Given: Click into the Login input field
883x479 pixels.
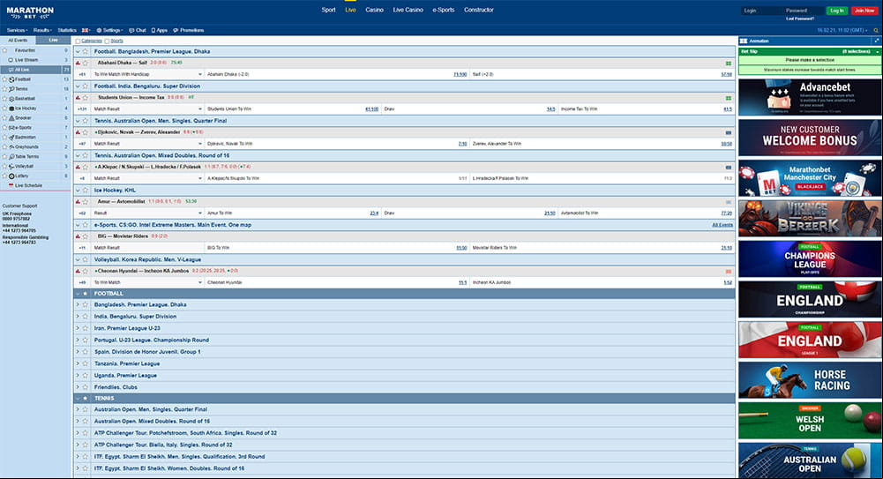Looking at the screenshot, I should [760, 11].
